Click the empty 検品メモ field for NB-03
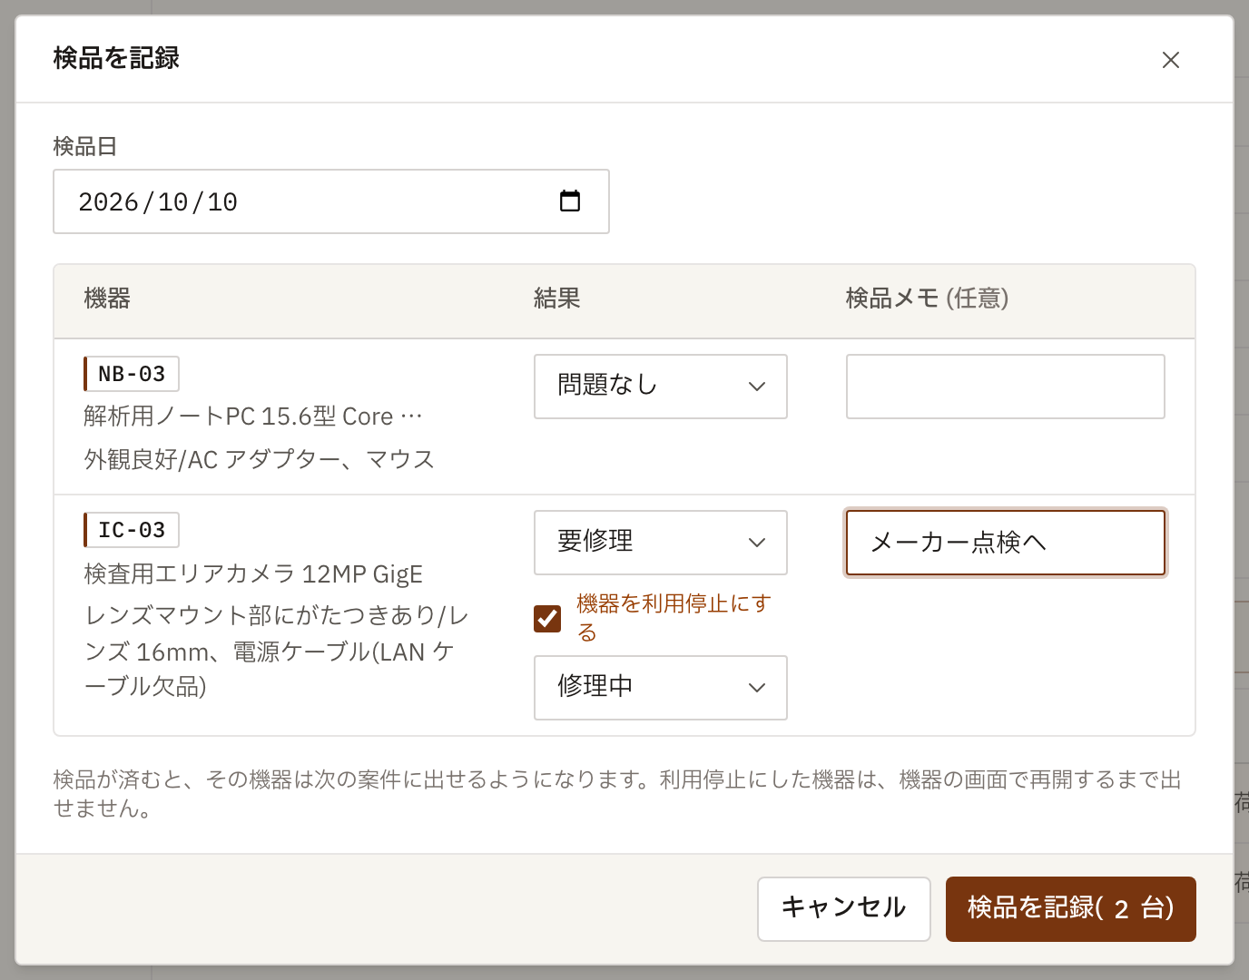 click(x=1006, y=387)
